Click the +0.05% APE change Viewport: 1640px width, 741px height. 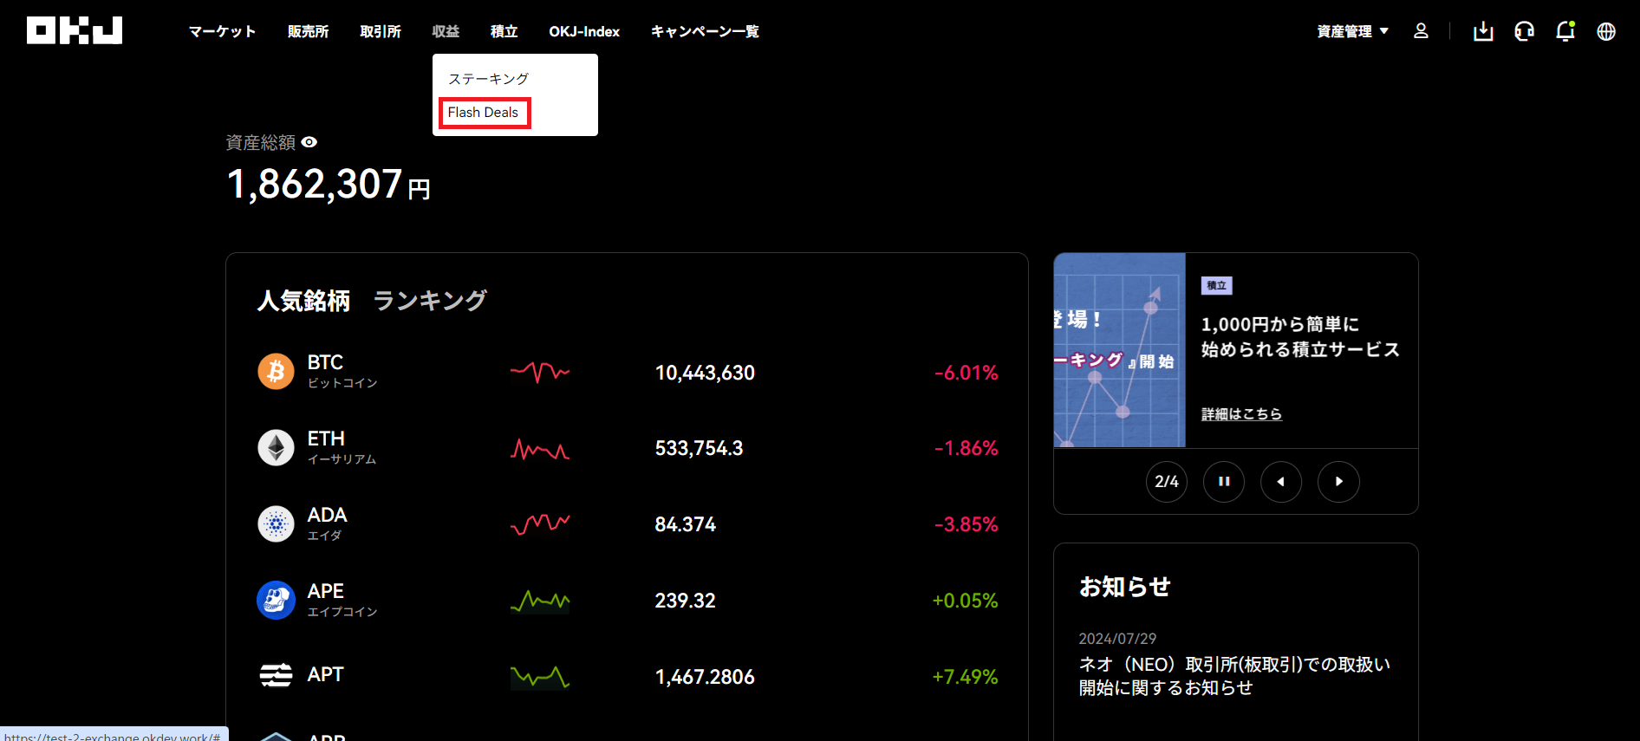click(965, 601)
